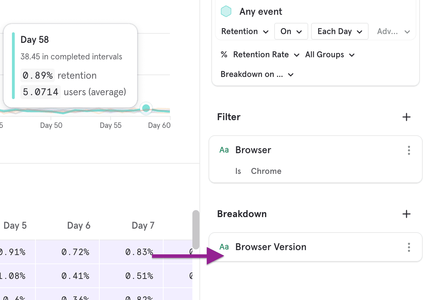Click the table vertical scrollbar handle
Screen dimensions: 429x300
196,229
